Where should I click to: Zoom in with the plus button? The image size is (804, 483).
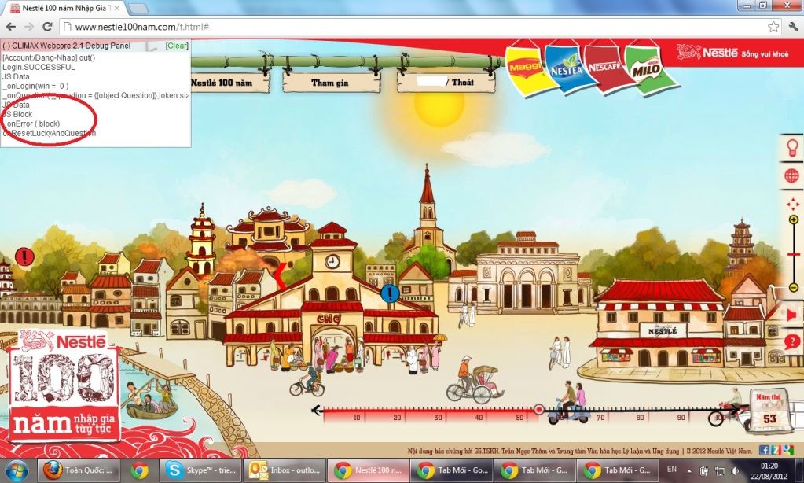click(794, 220)
